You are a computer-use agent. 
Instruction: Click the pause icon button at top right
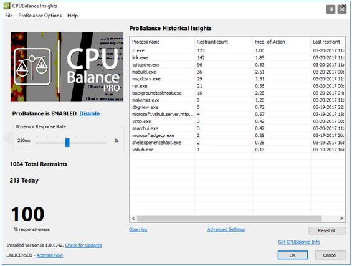330,9
